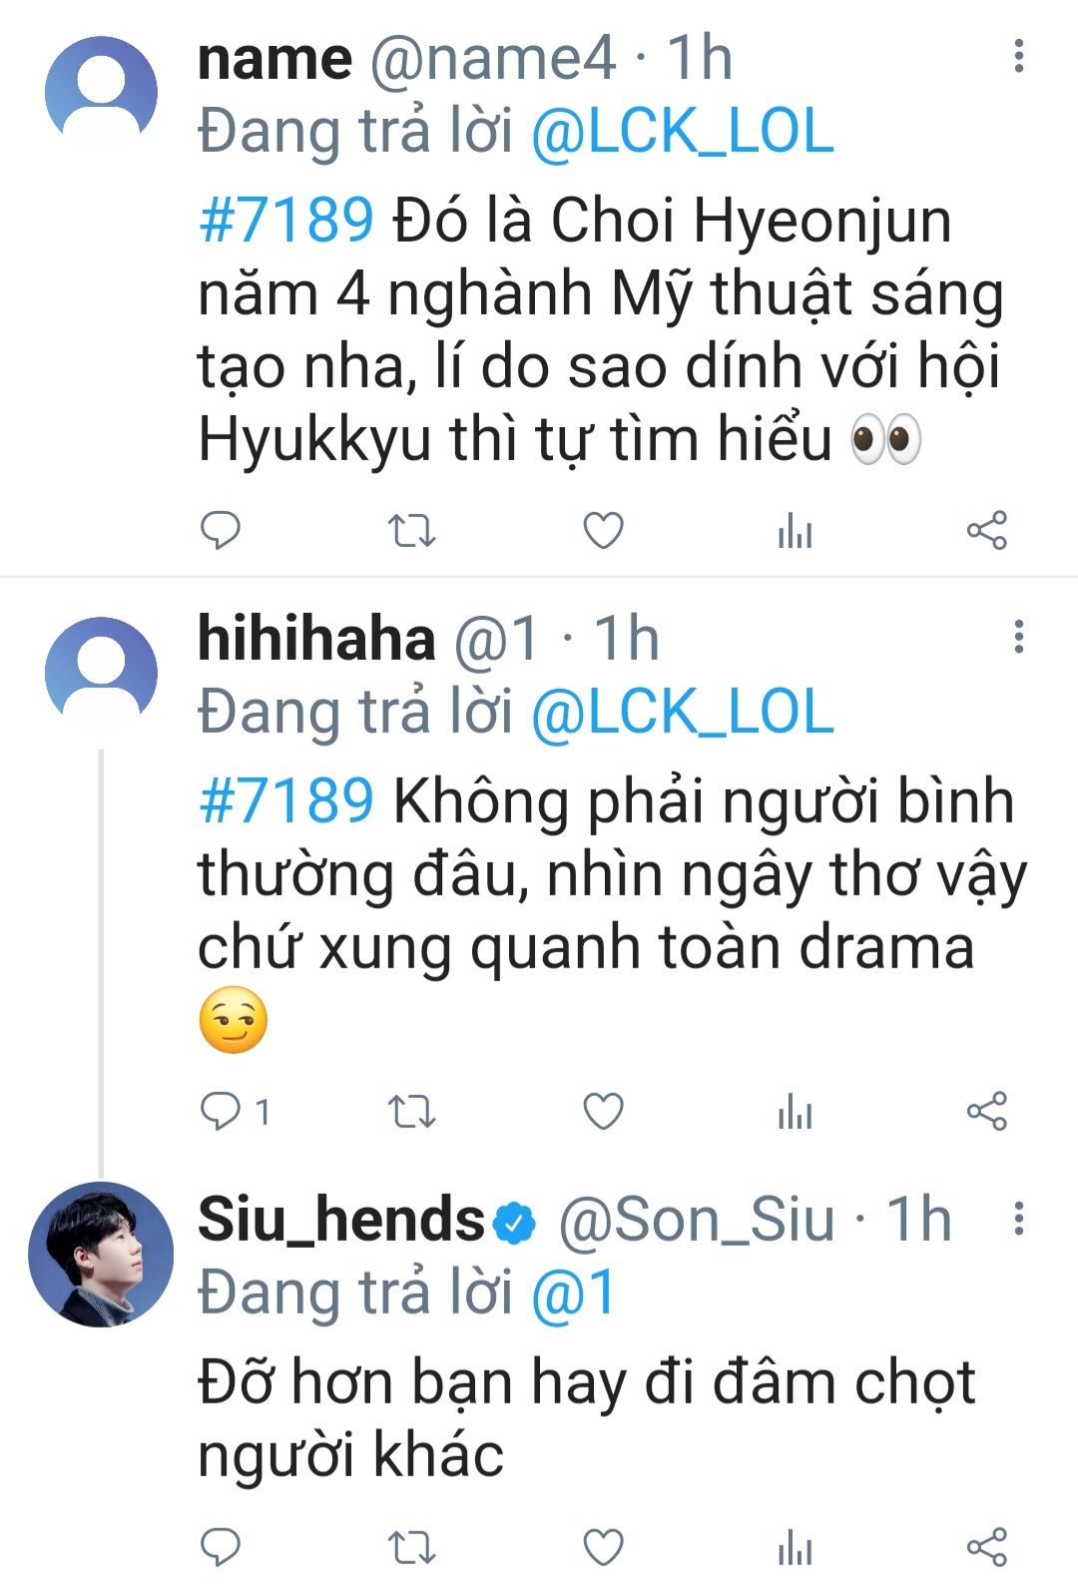The height and width of the screenshot is (1584, 1078).
Task: View analytics for name4's tweet
Action: pos(795,530)
